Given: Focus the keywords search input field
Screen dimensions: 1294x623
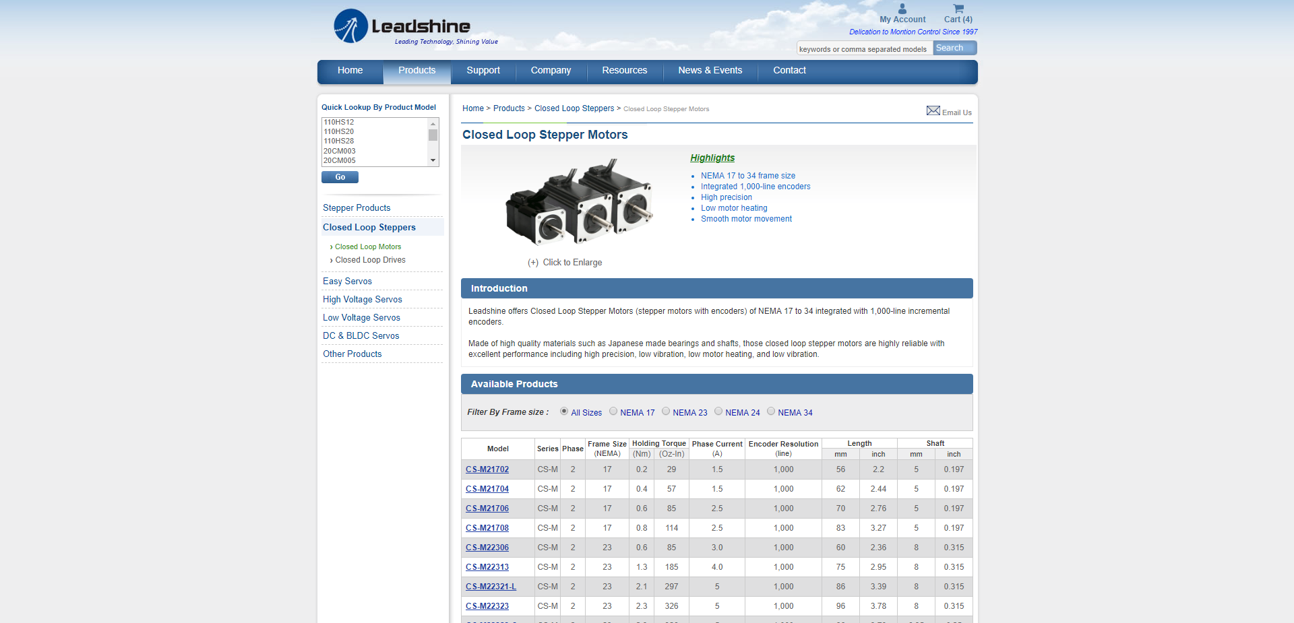Looking at the screenshot, I should tap(865, 48).
